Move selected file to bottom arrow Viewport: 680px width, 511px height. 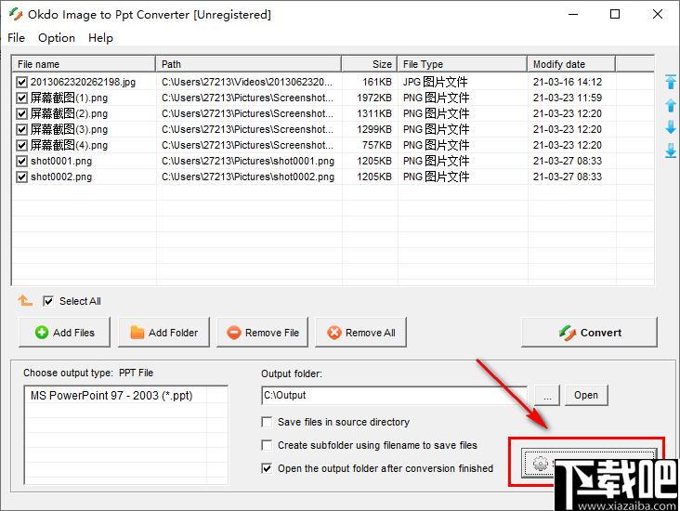click(671, 151)
